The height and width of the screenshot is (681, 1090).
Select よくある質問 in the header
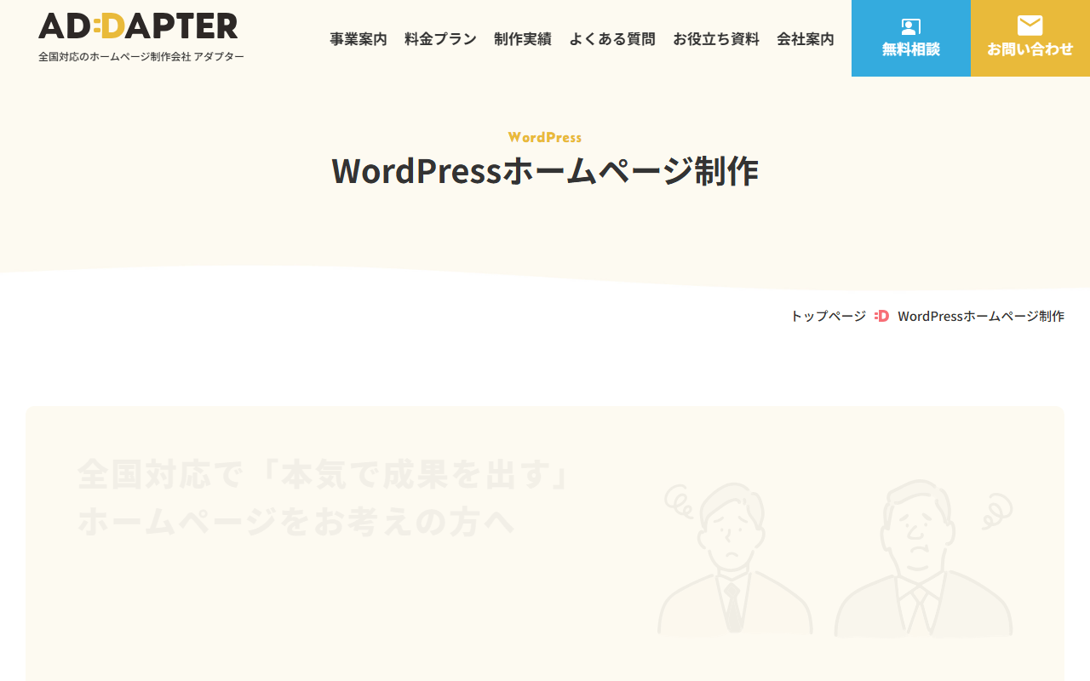612,38
